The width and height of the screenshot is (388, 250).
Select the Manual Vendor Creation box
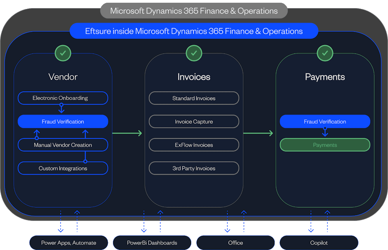click(x=63, y=145)
